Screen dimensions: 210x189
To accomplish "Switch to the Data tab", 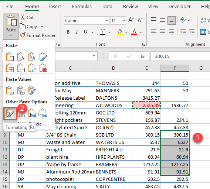I will (x=107, y=6).
